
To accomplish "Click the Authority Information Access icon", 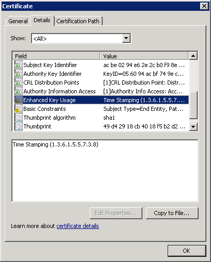I will tap(19, 91).
